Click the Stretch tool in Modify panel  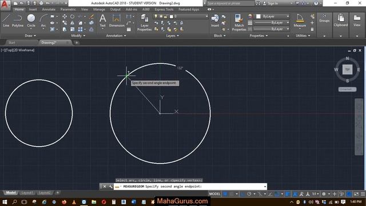[x=65, y=29]
